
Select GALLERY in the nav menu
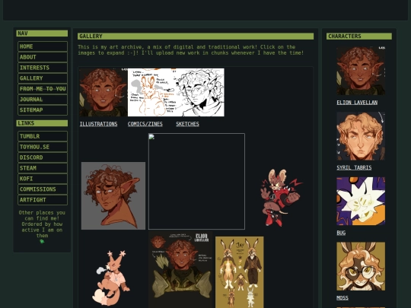pos(43,78)
